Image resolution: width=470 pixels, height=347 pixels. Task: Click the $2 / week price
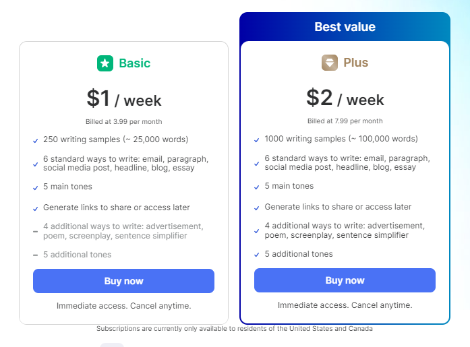click(x=345, y=99)
